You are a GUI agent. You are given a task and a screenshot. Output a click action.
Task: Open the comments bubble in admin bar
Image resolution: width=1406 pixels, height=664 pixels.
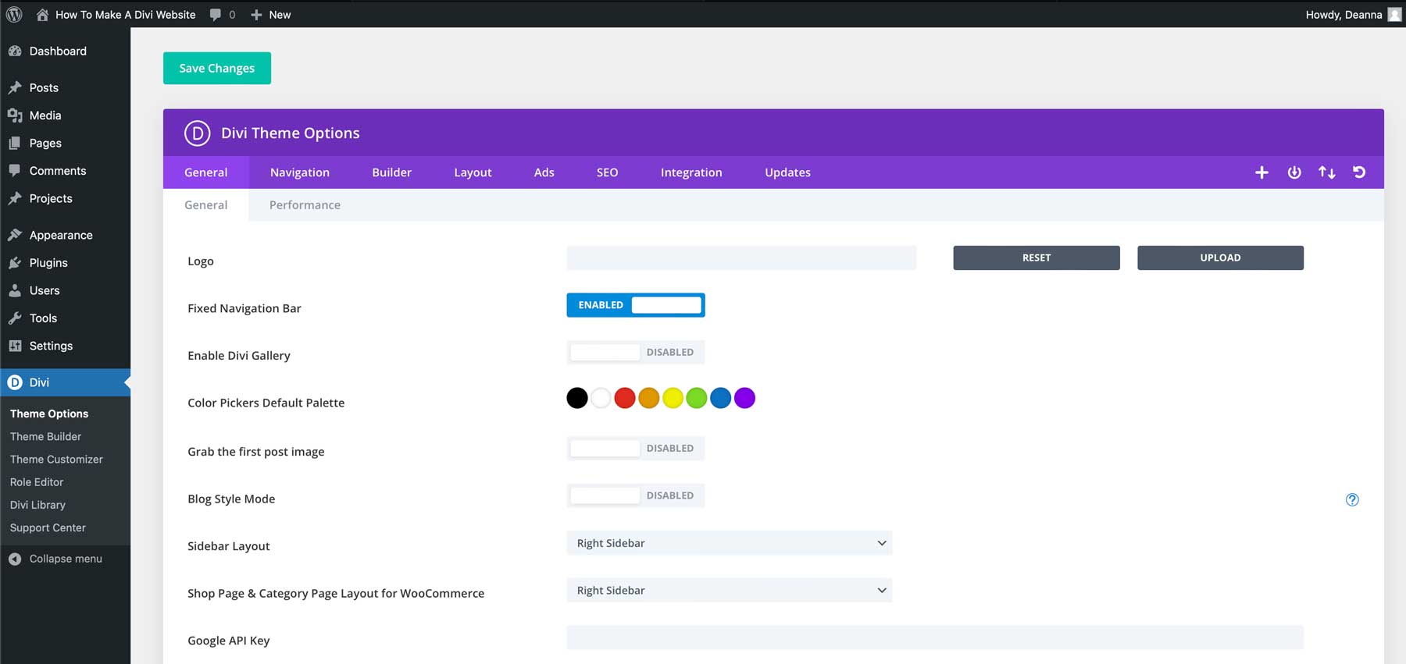tap(222, 14)
